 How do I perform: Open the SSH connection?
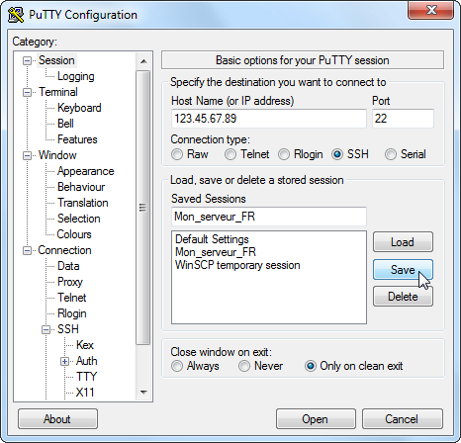(x=316, y=419)
